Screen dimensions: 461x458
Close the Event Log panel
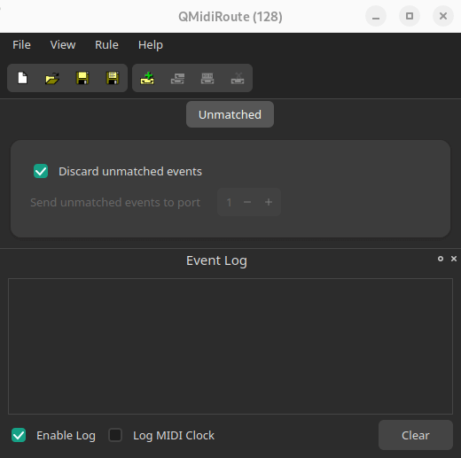pos(454,259)
